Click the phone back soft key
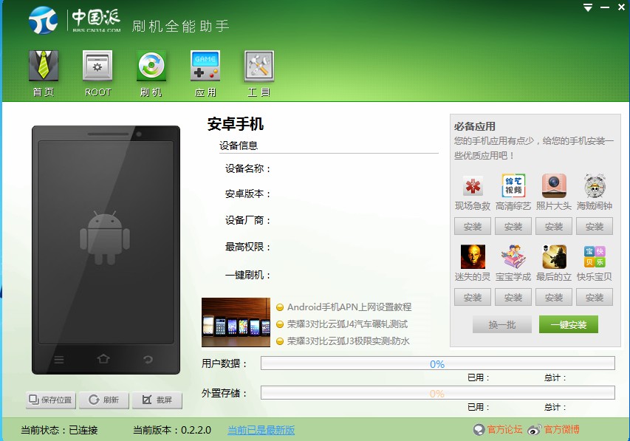Viewport: 630px width, 441px height. click(x=148, y=359)
